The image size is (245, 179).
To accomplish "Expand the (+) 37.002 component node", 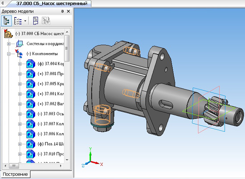I will pos(20,104).
